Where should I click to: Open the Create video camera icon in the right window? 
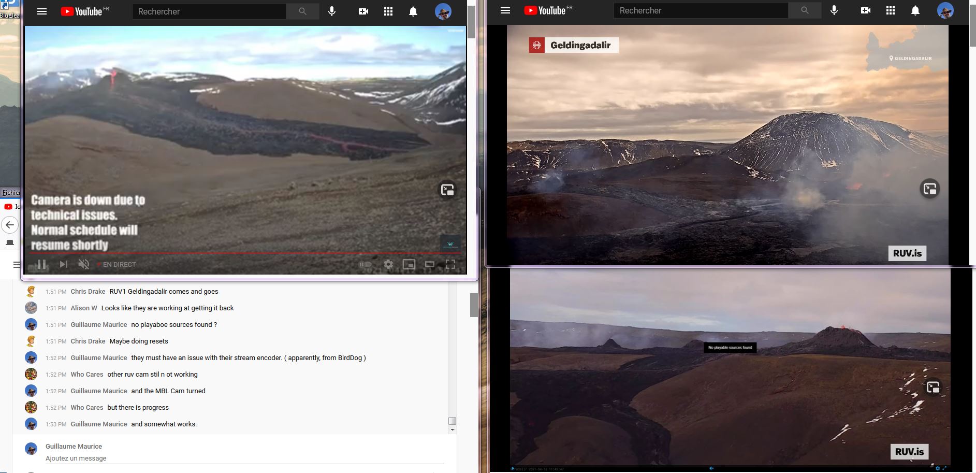click(865, 10)
